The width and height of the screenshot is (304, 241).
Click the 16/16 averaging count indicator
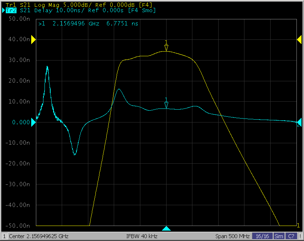coord(262,236)
